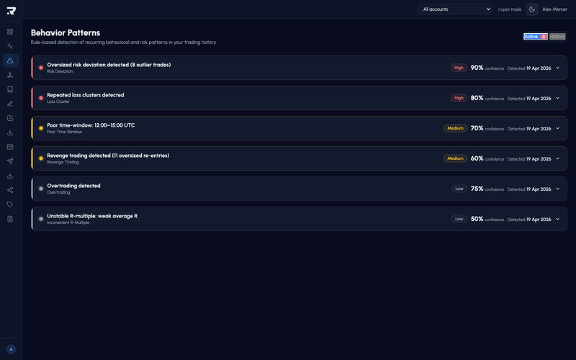Open the All accounts dropdown
The image size is (576, 360).
tap(455, 9)
